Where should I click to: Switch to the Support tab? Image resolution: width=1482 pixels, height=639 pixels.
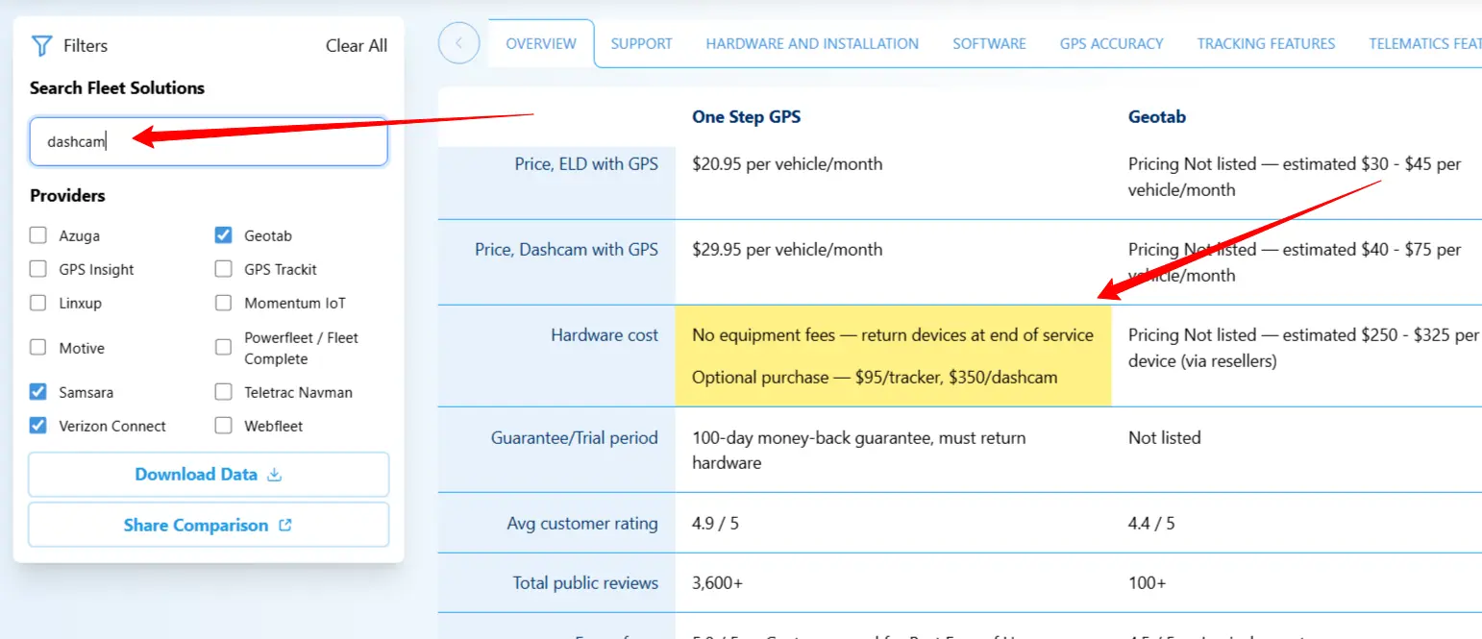pyautogui.click(x=641, y=43)
